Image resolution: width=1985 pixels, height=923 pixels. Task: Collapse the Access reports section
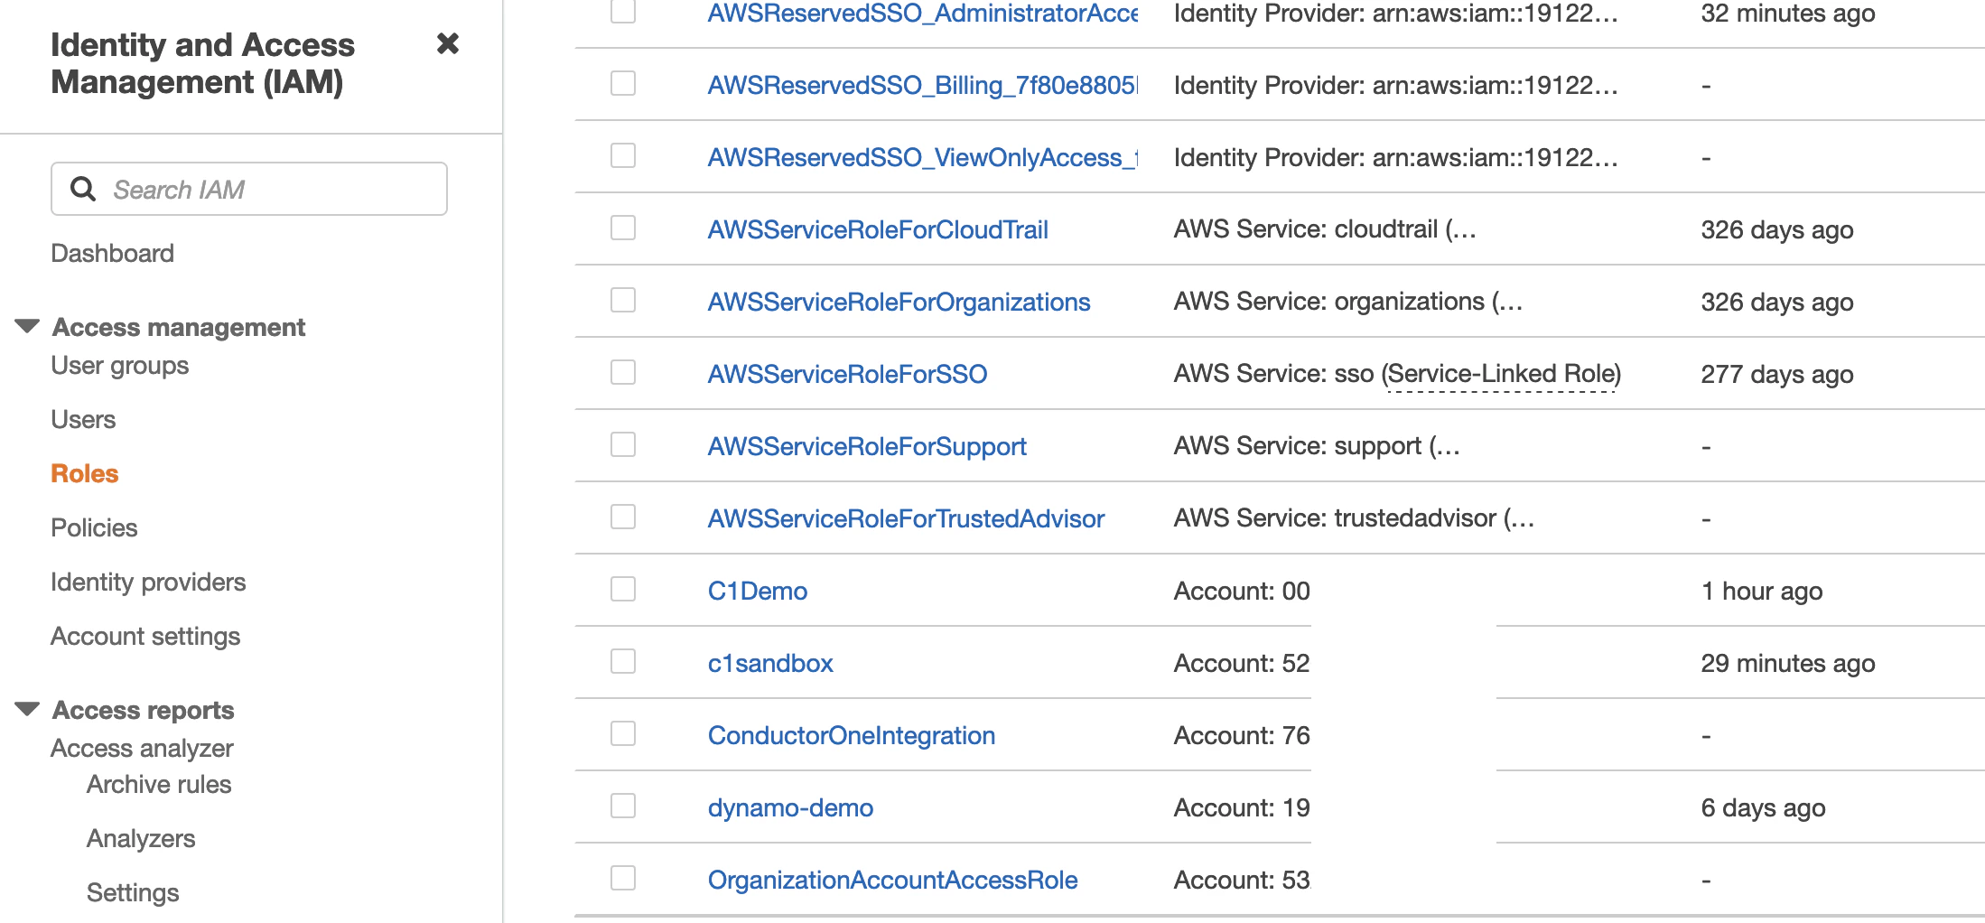coord(27,709)
